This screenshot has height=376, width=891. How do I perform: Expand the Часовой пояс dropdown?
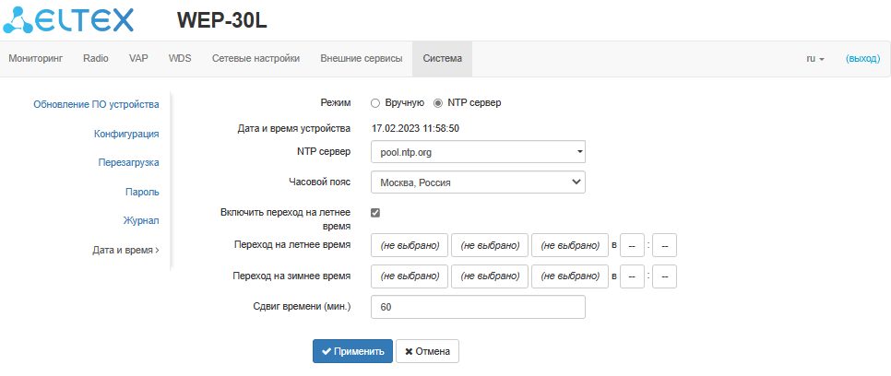478,182
